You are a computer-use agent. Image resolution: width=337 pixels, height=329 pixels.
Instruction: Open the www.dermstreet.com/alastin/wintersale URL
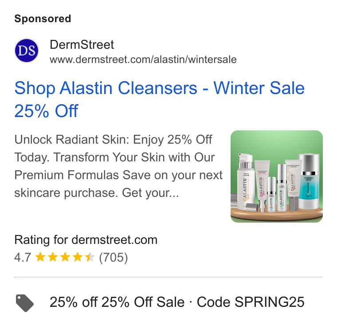[143, 59]
